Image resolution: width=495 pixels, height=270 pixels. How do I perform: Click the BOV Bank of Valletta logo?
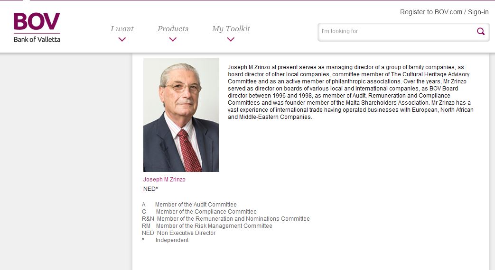click(x=37, y=28)
